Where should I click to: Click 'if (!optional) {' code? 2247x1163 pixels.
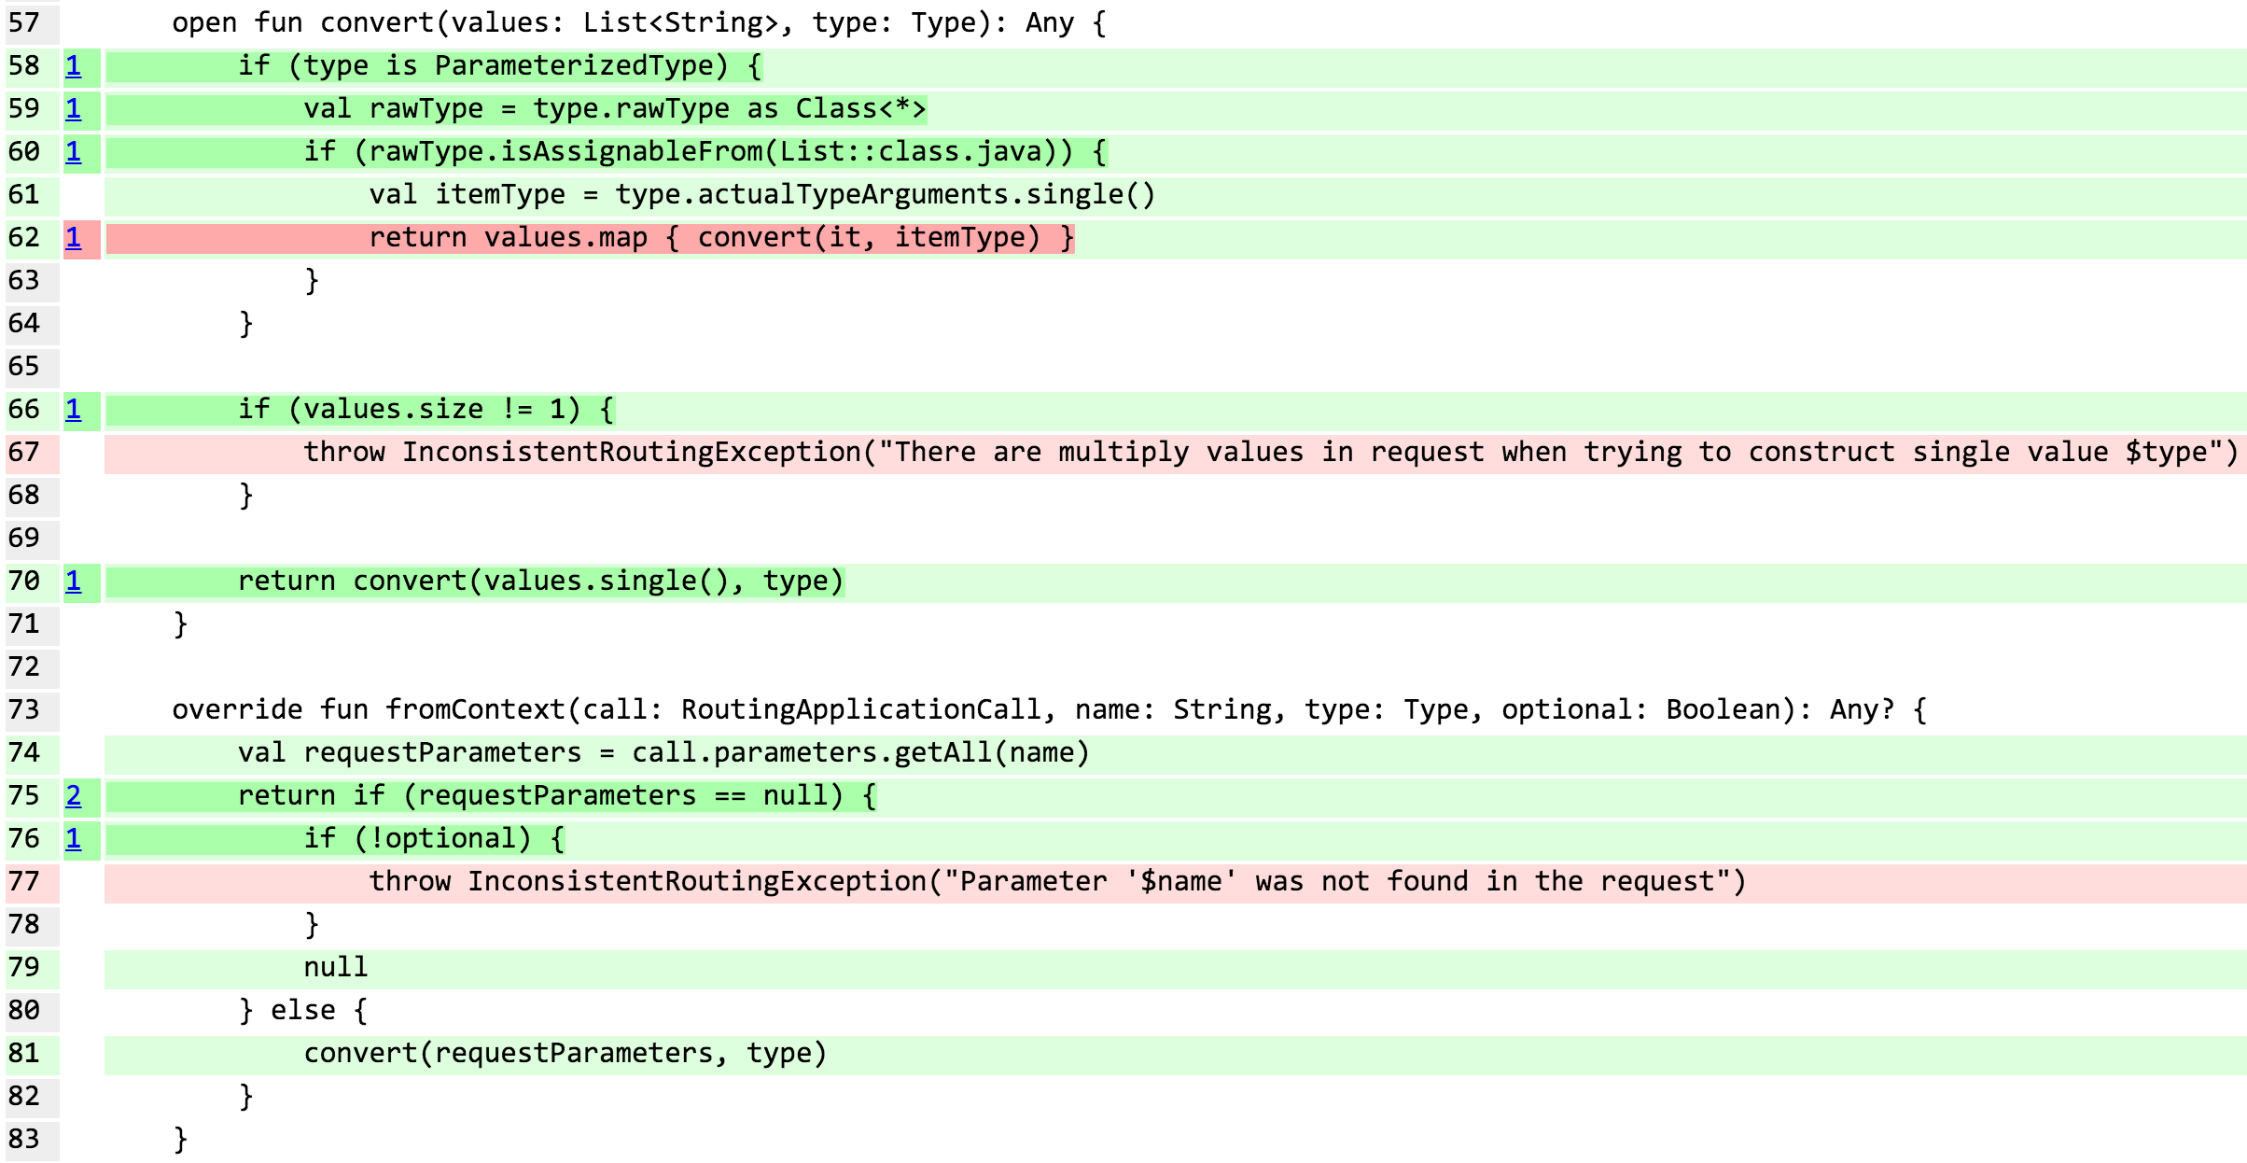[x=434, y=839]
